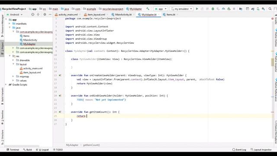
Task: Open the profiler gauge icon in toolbar
Action: coord(223,9)
